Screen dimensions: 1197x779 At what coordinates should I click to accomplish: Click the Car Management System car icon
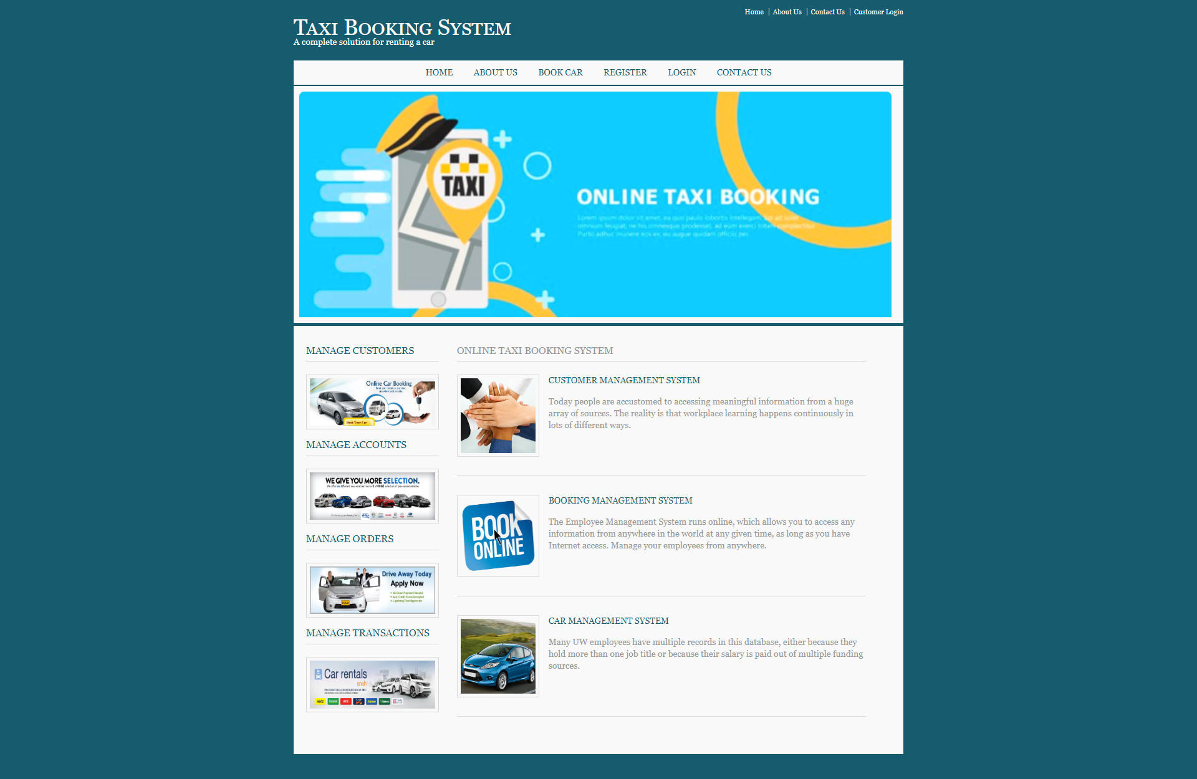click(498, 656)
